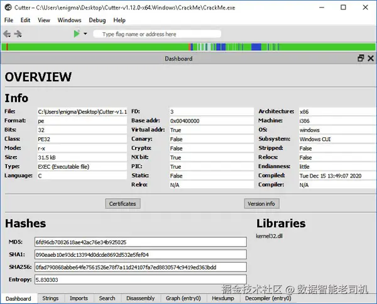This screenshot has height=304, width=377.
Task: Open the Graph (entry0) tab
Action: [x=183, y=298]
